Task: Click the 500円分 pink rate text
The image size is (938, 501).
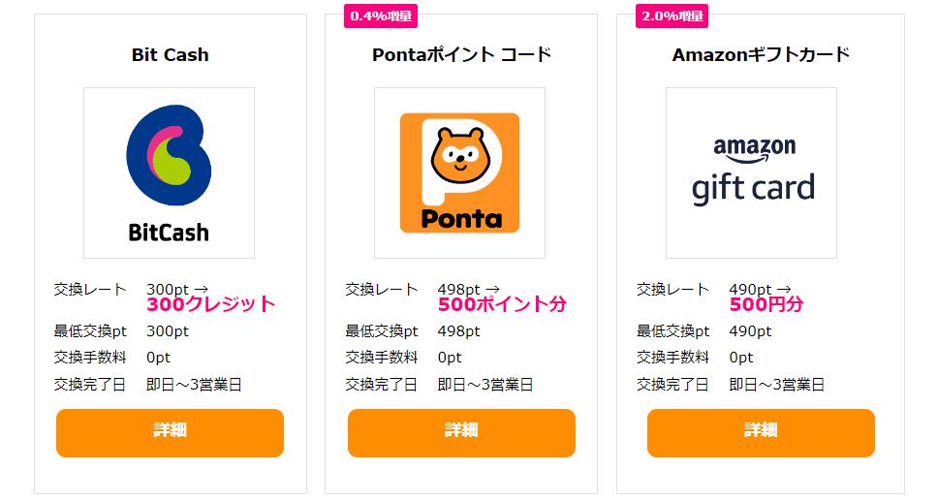Action: click(766, 304)
